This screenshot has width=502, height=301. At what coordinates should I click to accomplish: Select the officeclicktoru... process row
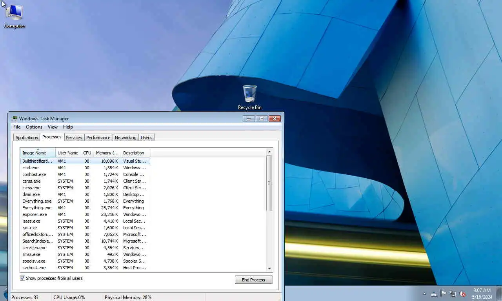pos(85,234)
